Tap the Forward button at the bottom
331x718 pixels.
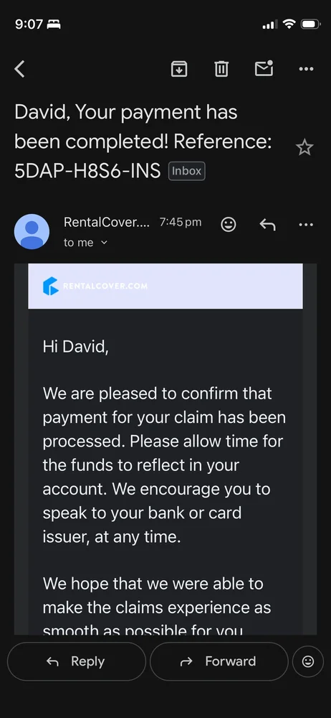(219, 661)
